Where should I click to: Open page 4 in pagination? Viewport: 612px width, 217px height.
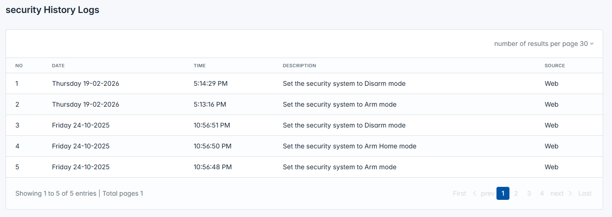pos(542,193)
